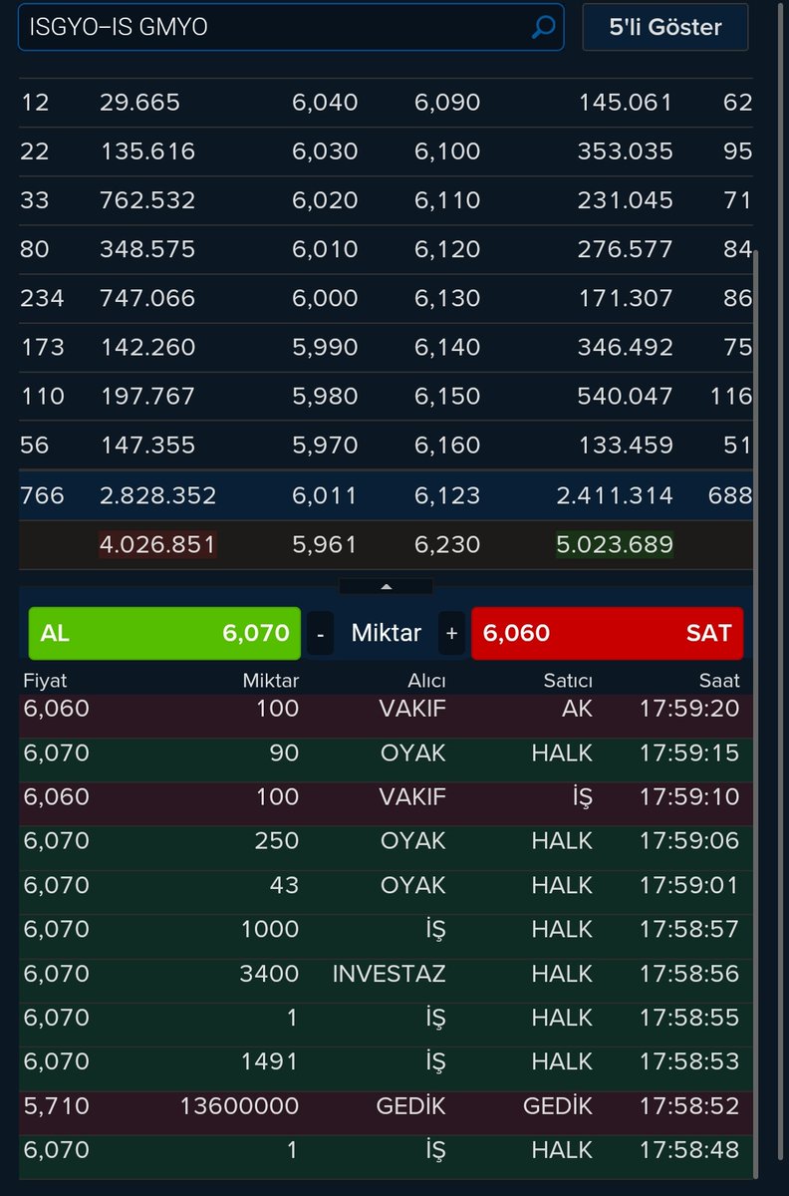Collapse the depth panel with the up arrow
The width and height of the screenshot is (789, 1196).
[x=387, y=586]
